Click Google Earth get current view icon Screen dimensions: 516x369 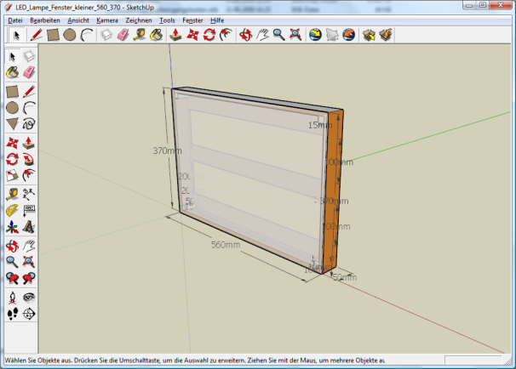[x=315, y=35]
